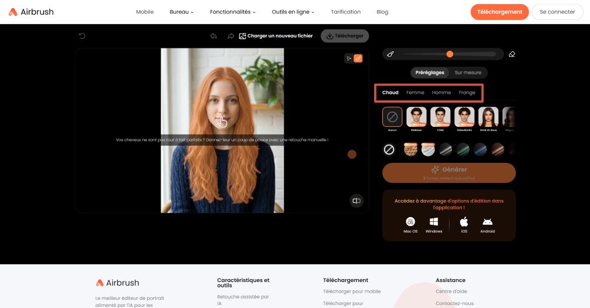
Task: Open the Femme category tab
Action: (x=415, y=93)
